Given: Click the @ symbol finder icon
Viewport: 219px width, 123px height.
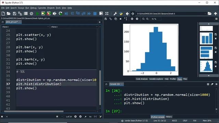Looking at the screenshot, I should [x=31, y=14].
